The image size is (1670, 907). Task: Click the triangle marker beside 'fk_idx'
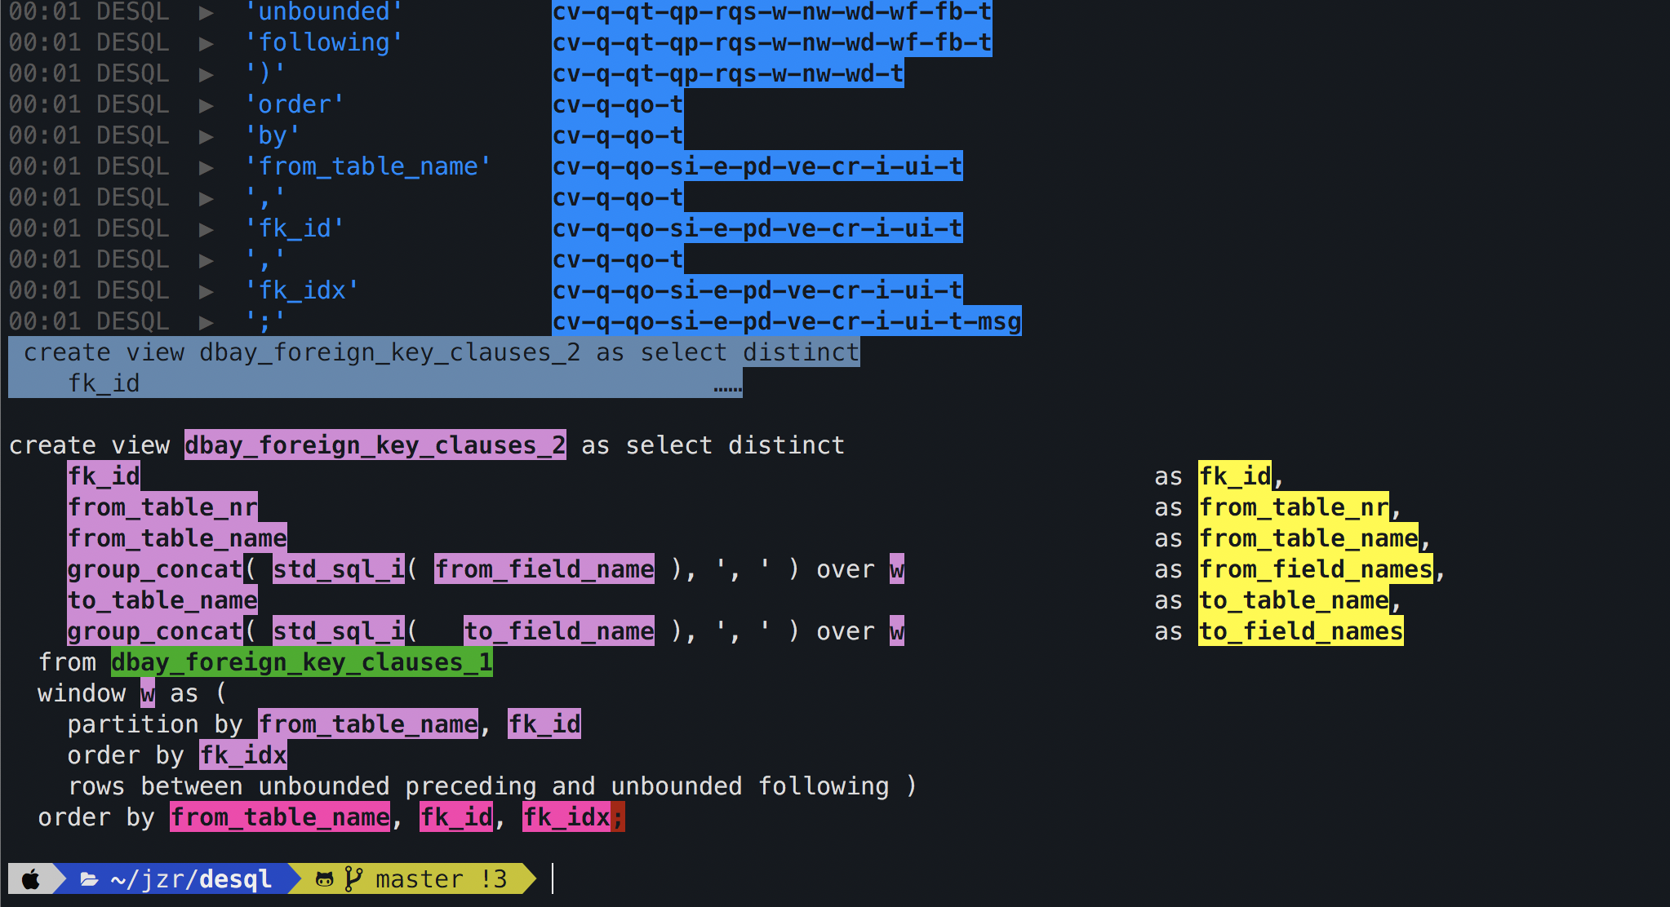pyautogui.click(x=207, y=291)
